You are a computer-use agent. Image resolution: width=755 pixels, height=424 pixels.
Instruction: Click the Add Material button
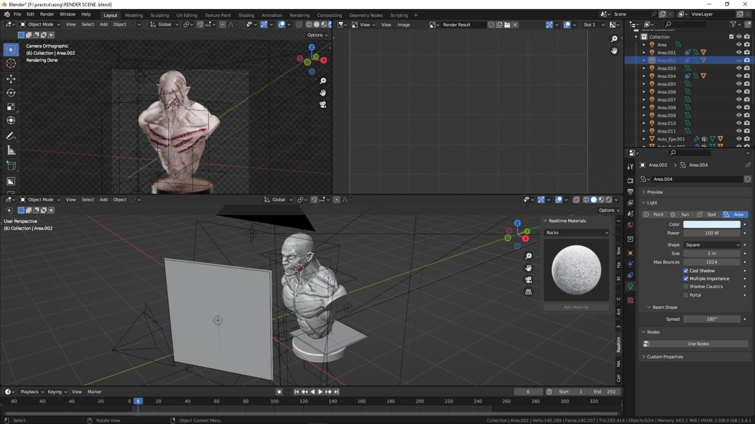pos(576,307)
